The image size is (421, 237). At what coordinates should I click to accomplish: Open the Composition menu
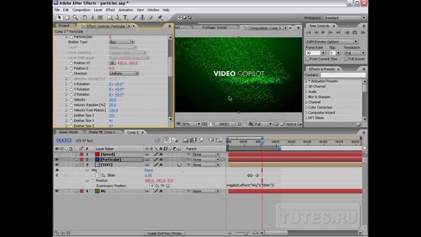pos(81,10)
